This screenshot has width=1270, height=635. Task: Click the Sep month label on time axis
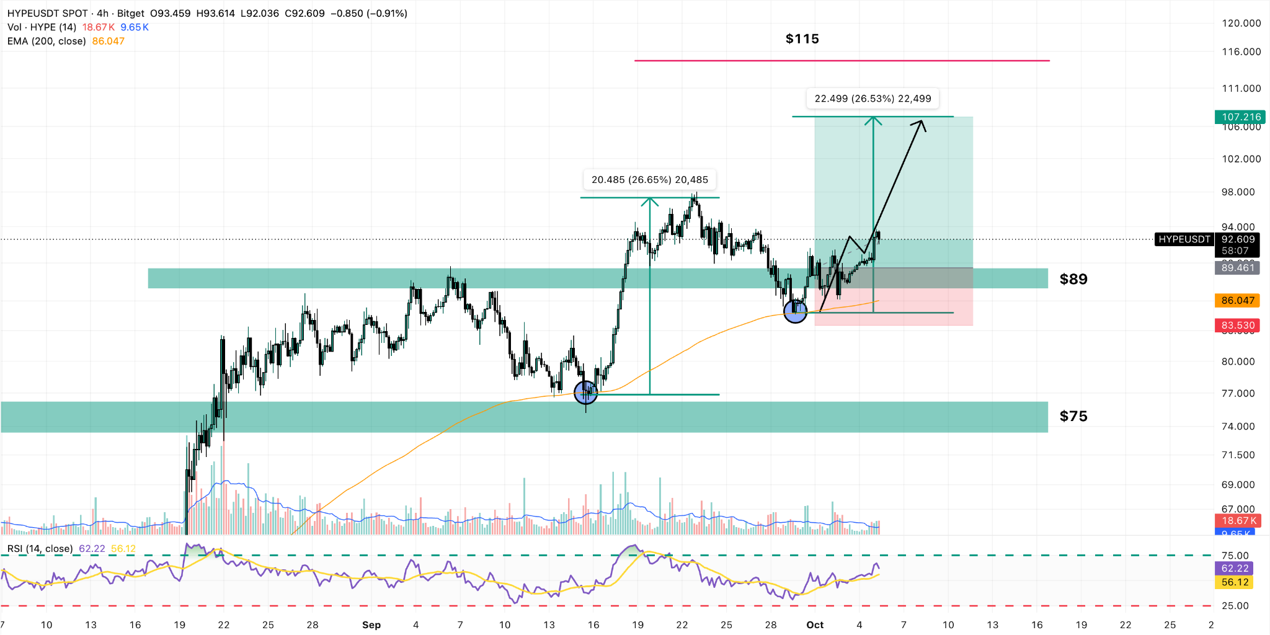pos(371,625)
